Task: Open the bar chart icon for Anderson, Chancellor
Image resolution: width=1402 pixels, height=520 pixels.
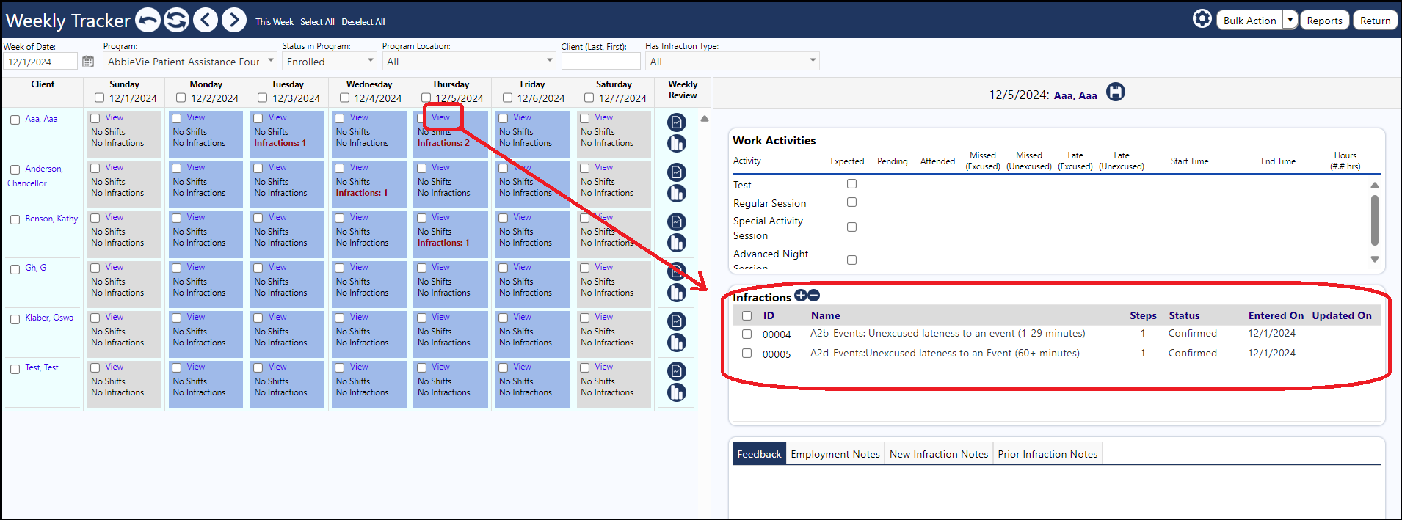Action: click(x=677, y=194)
